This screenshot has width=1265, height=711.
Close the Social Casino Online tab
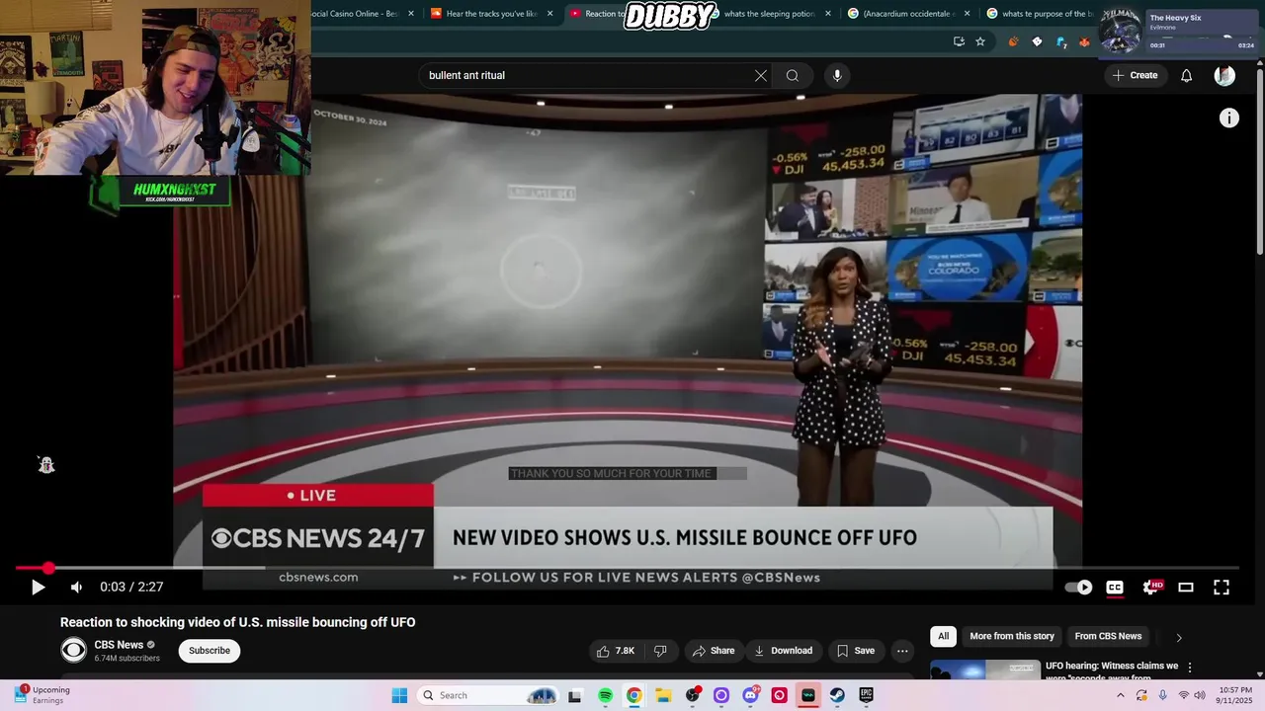(410, 14)
